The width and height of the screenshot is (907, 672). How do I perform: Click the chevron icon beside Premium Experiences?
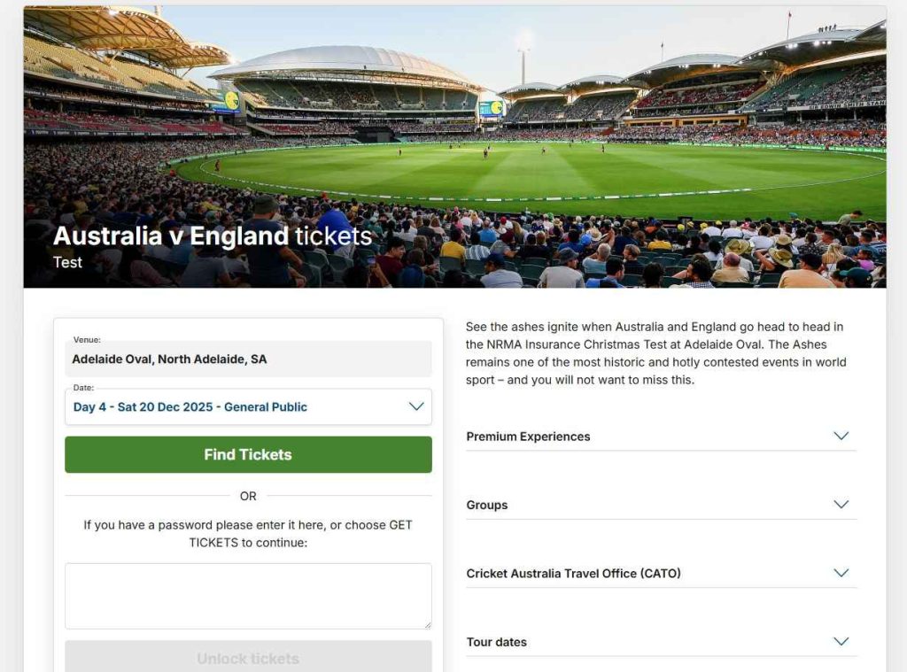point(841,436)
